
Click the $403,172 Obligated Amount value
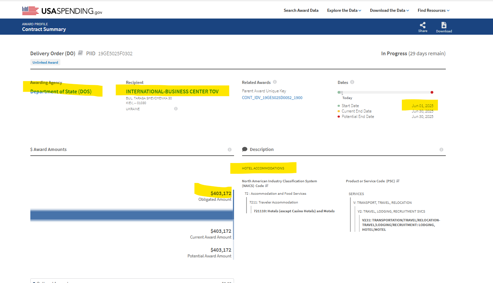tap(221, 193)
